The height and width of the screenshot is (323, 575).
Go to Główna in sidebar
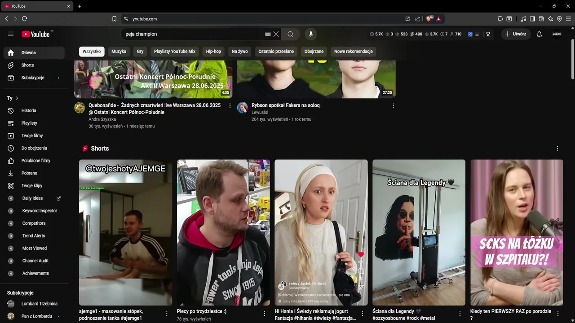[x=35, y=52]
